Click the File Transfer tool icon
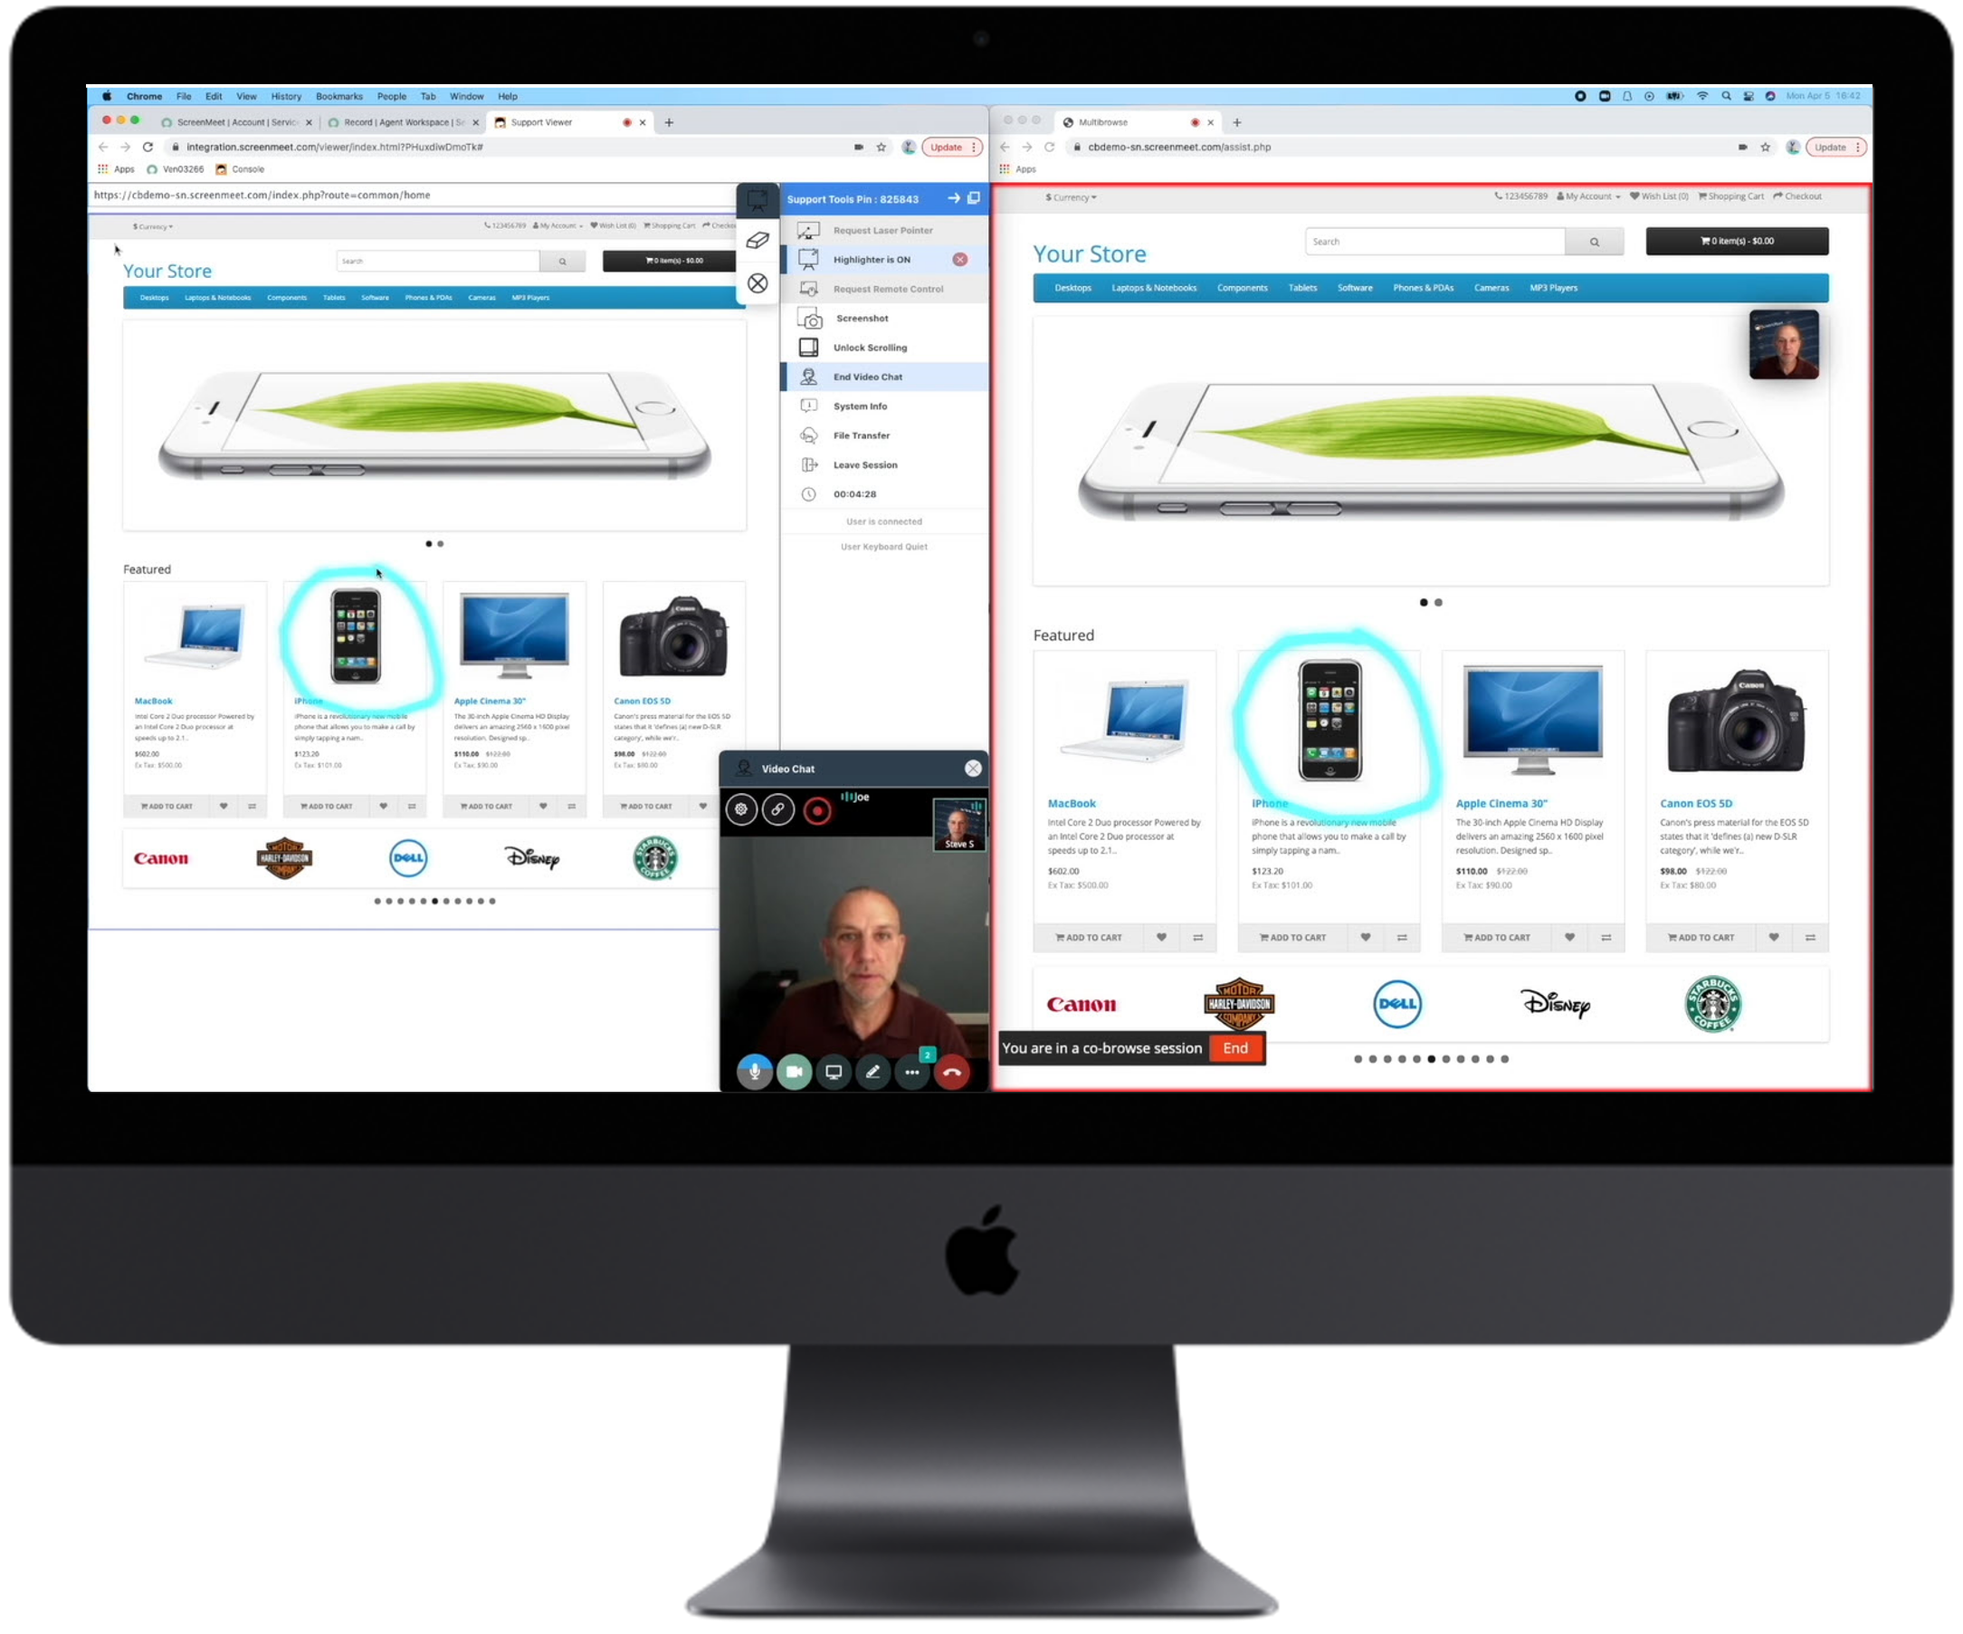This screenshot has width=1963, height=1634. [x=809, y=435]
